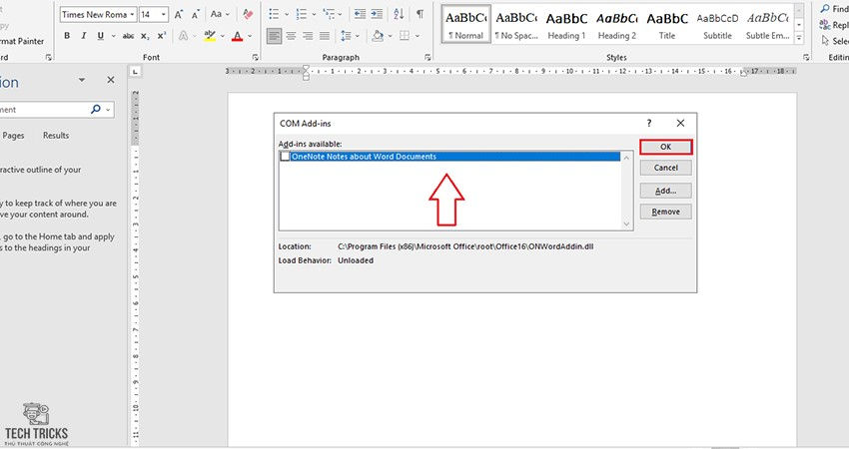Screen dimensions: 849x449
Task: Apply the Subtitle style
Action: coord(717,24)
